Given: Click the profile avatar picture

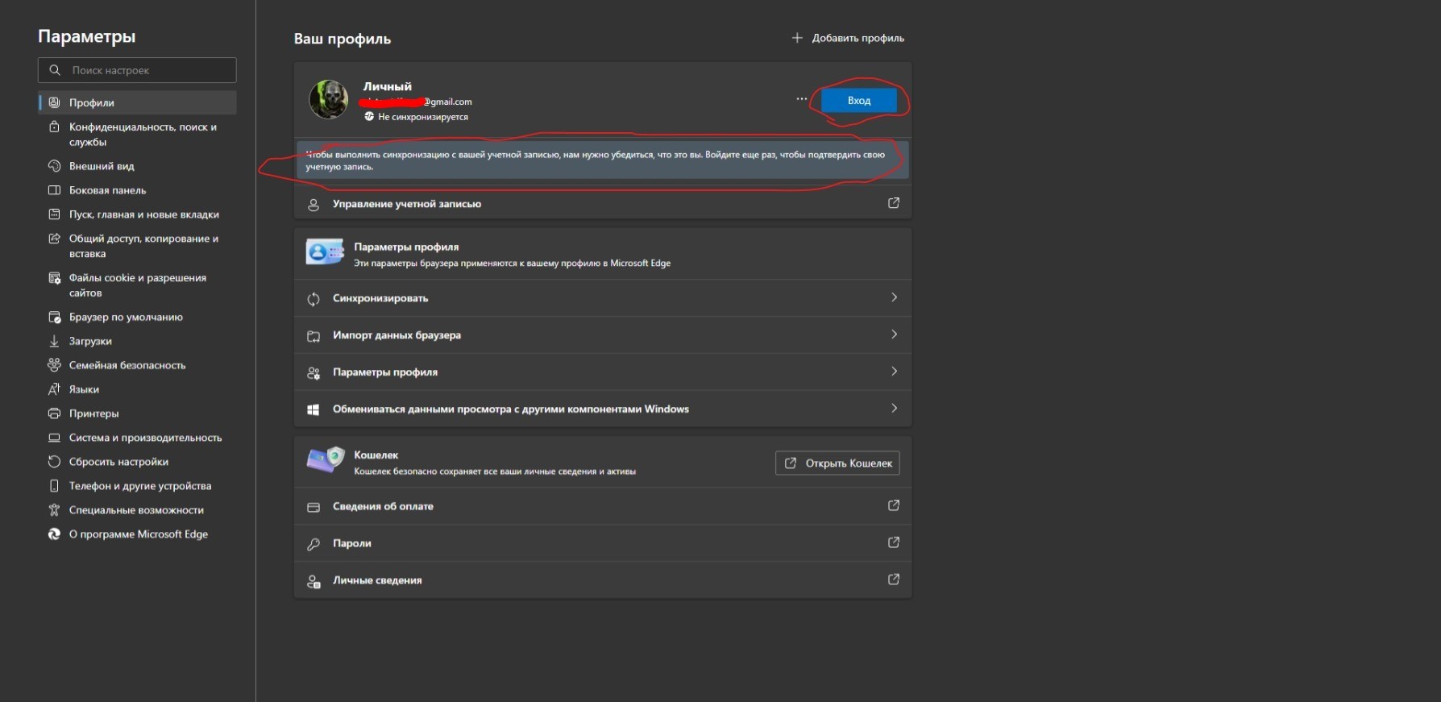Looking at the screenshot, I should (329, 99).
